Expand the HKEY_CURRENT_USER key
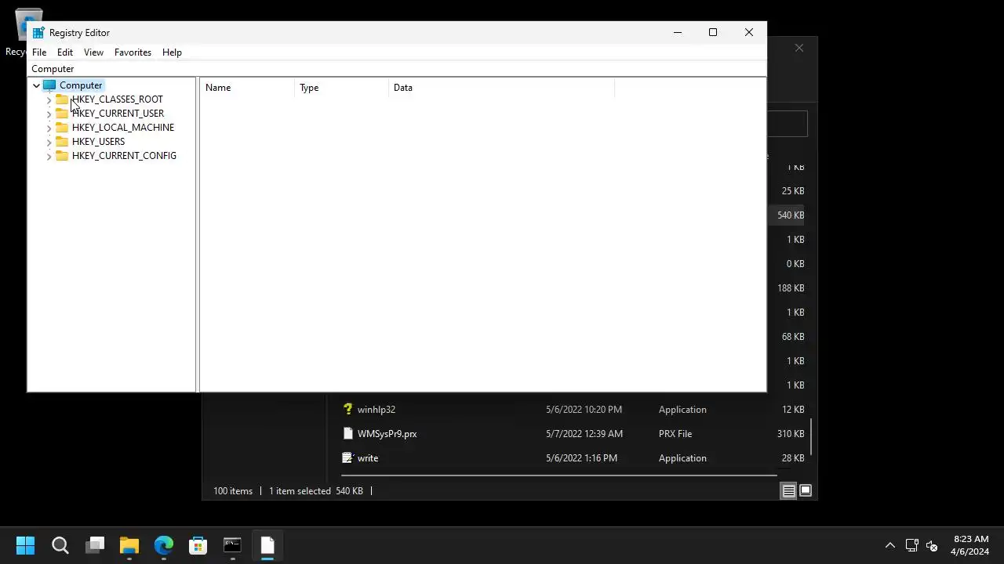Screen dimensions: 1004x564 [49, 114]
